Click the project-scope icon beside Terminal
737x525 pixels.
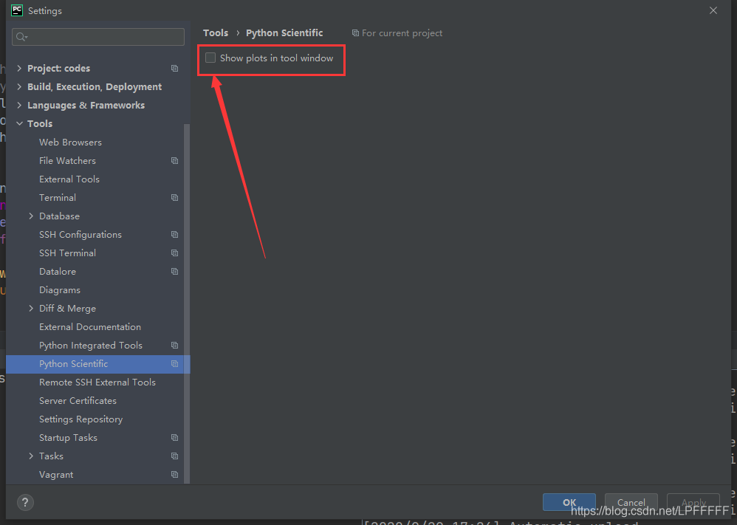click(x=175, y=197)
